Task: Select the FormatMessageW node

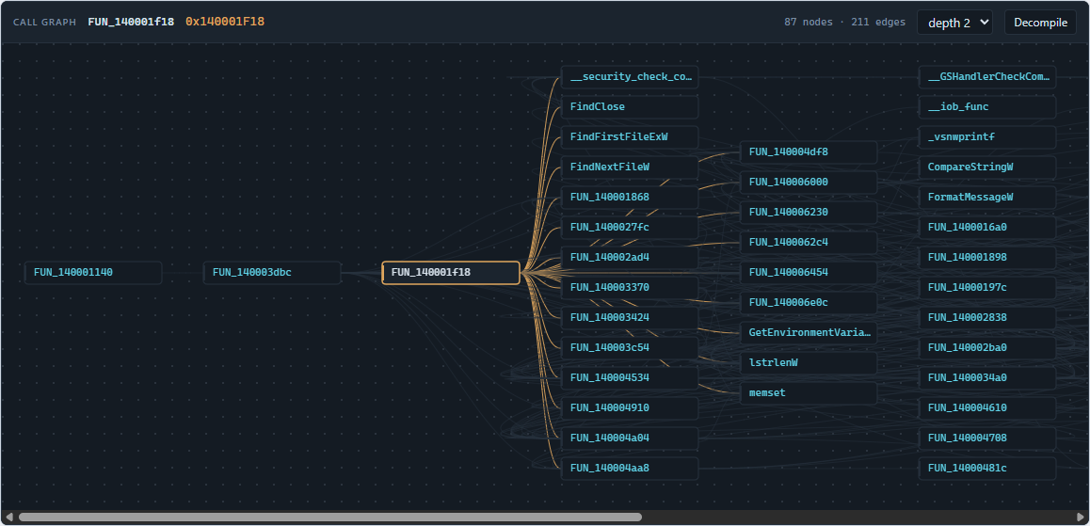Action: point(987,198)
